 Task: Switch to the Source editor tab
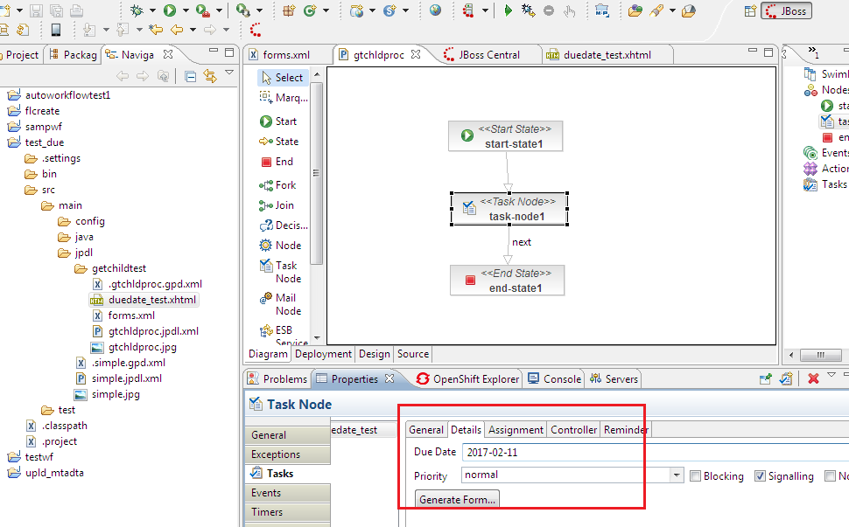tap(413, 354)
